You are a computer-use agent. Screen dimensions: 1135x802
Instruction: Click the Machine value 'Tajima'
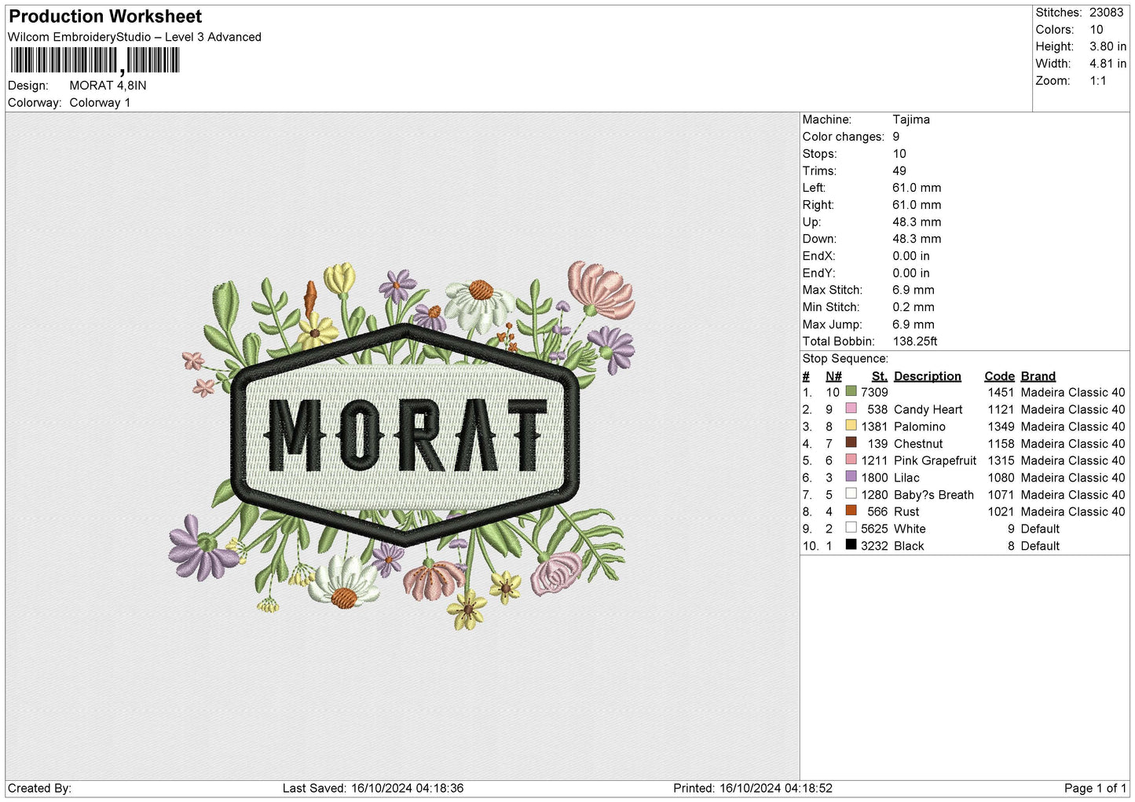[911, 119]
